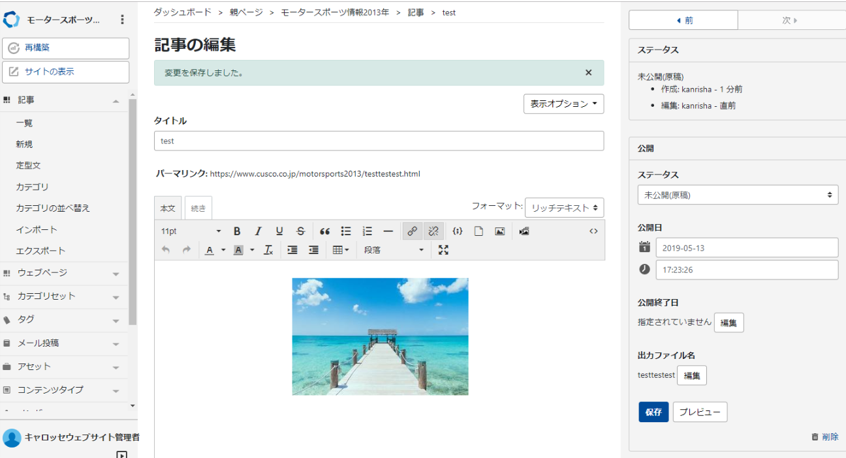Screen dimensions: 846x458
Task: Open the 表示オプション dropdown
Action: pyautogui.click(x=563, y=104)
